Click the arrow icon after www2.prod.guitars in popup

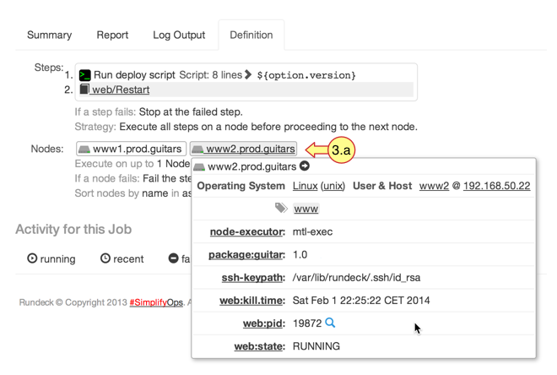point(305,166)
